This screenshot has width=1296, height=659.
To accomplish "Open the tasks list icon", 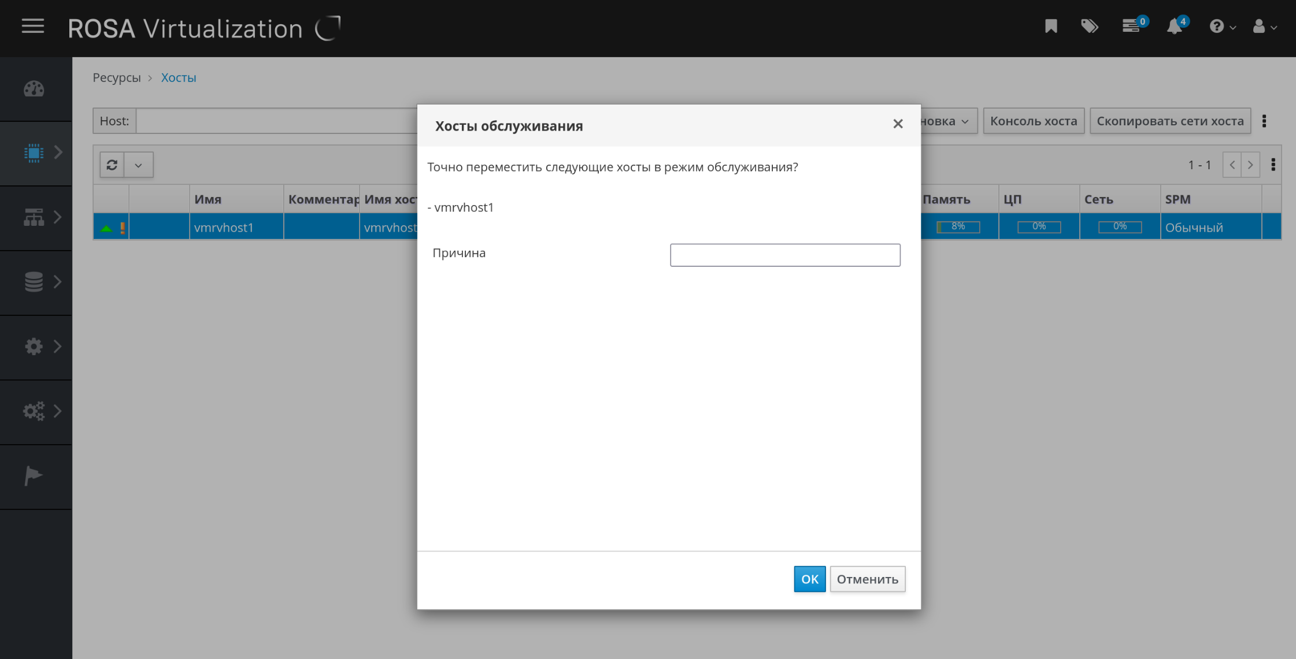I will [x=1131, y=27].
